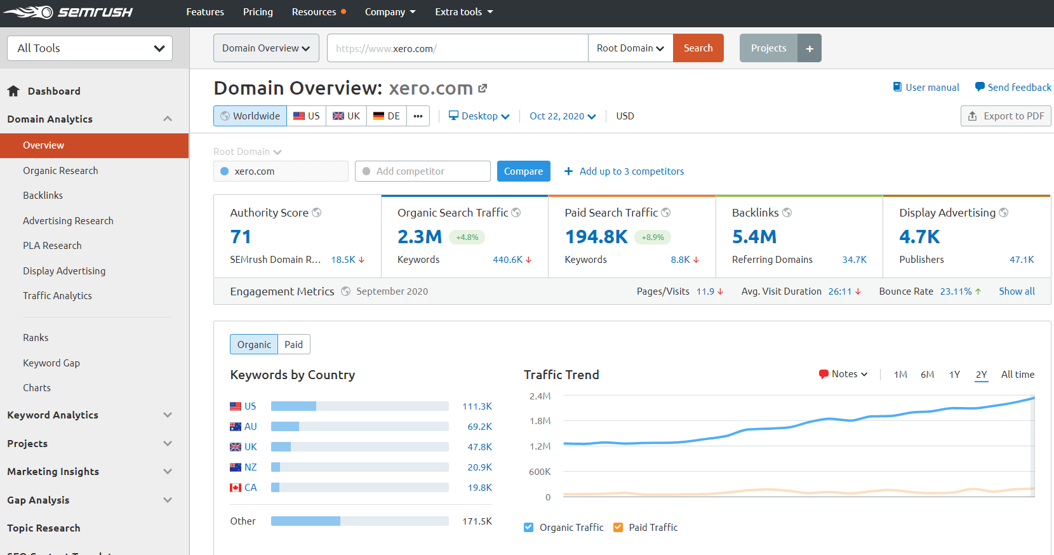Open the All Tools dropdown
The width and height of the screenshot is (1054, 555).
pyautogui.click(x=90, y=48)
